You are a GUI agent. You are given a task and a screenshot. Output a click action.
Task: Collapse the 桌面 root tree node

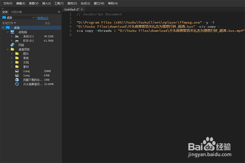tap(3, 28)
